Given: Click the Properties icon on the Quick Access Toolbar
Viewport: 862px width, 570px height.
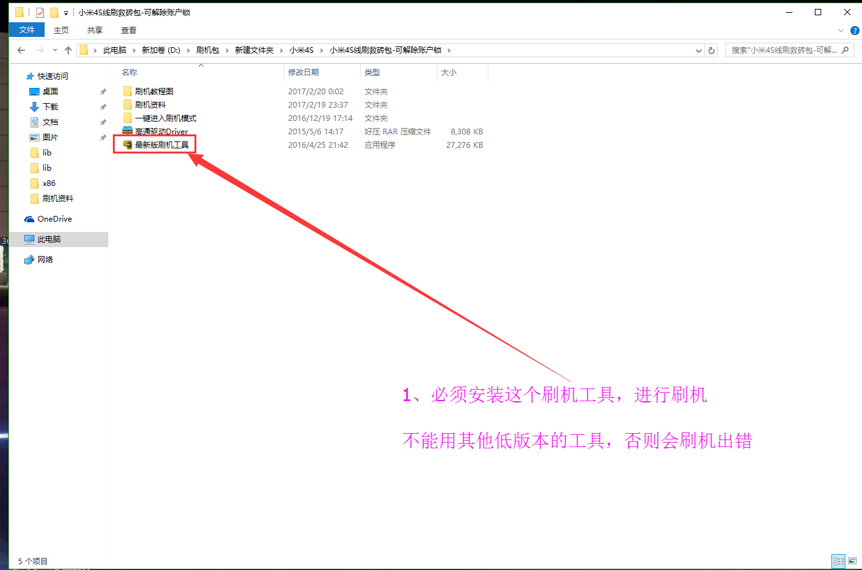Looking at the screenshot, I should pyautogui.click(x=40, y=11).
